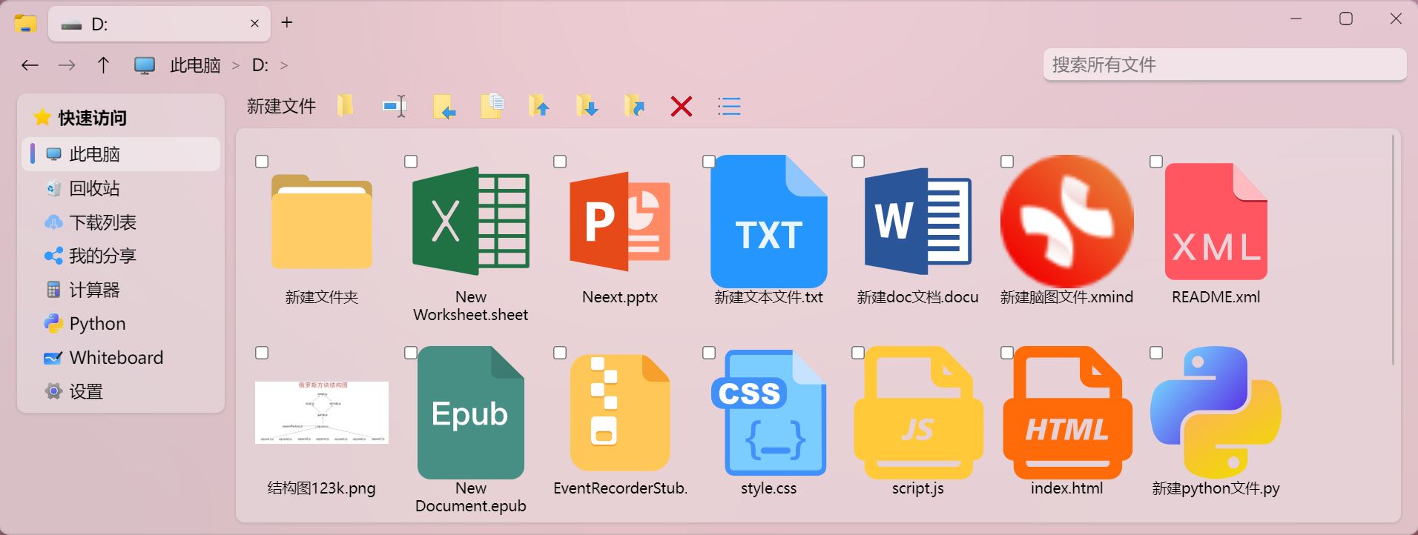Open Whiteboard from the sidebar
This screenshot has height=535, width=1418.
[x=121, y=358]
